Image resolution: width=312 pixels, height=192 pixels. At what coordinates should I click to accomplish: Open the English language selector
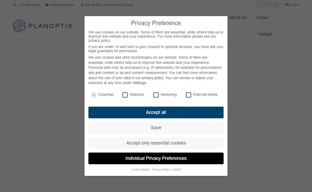[x=292, y=5]
